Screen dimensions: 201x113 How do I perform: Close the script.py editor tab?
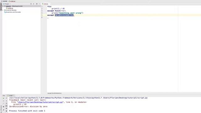tap(49, 4)
